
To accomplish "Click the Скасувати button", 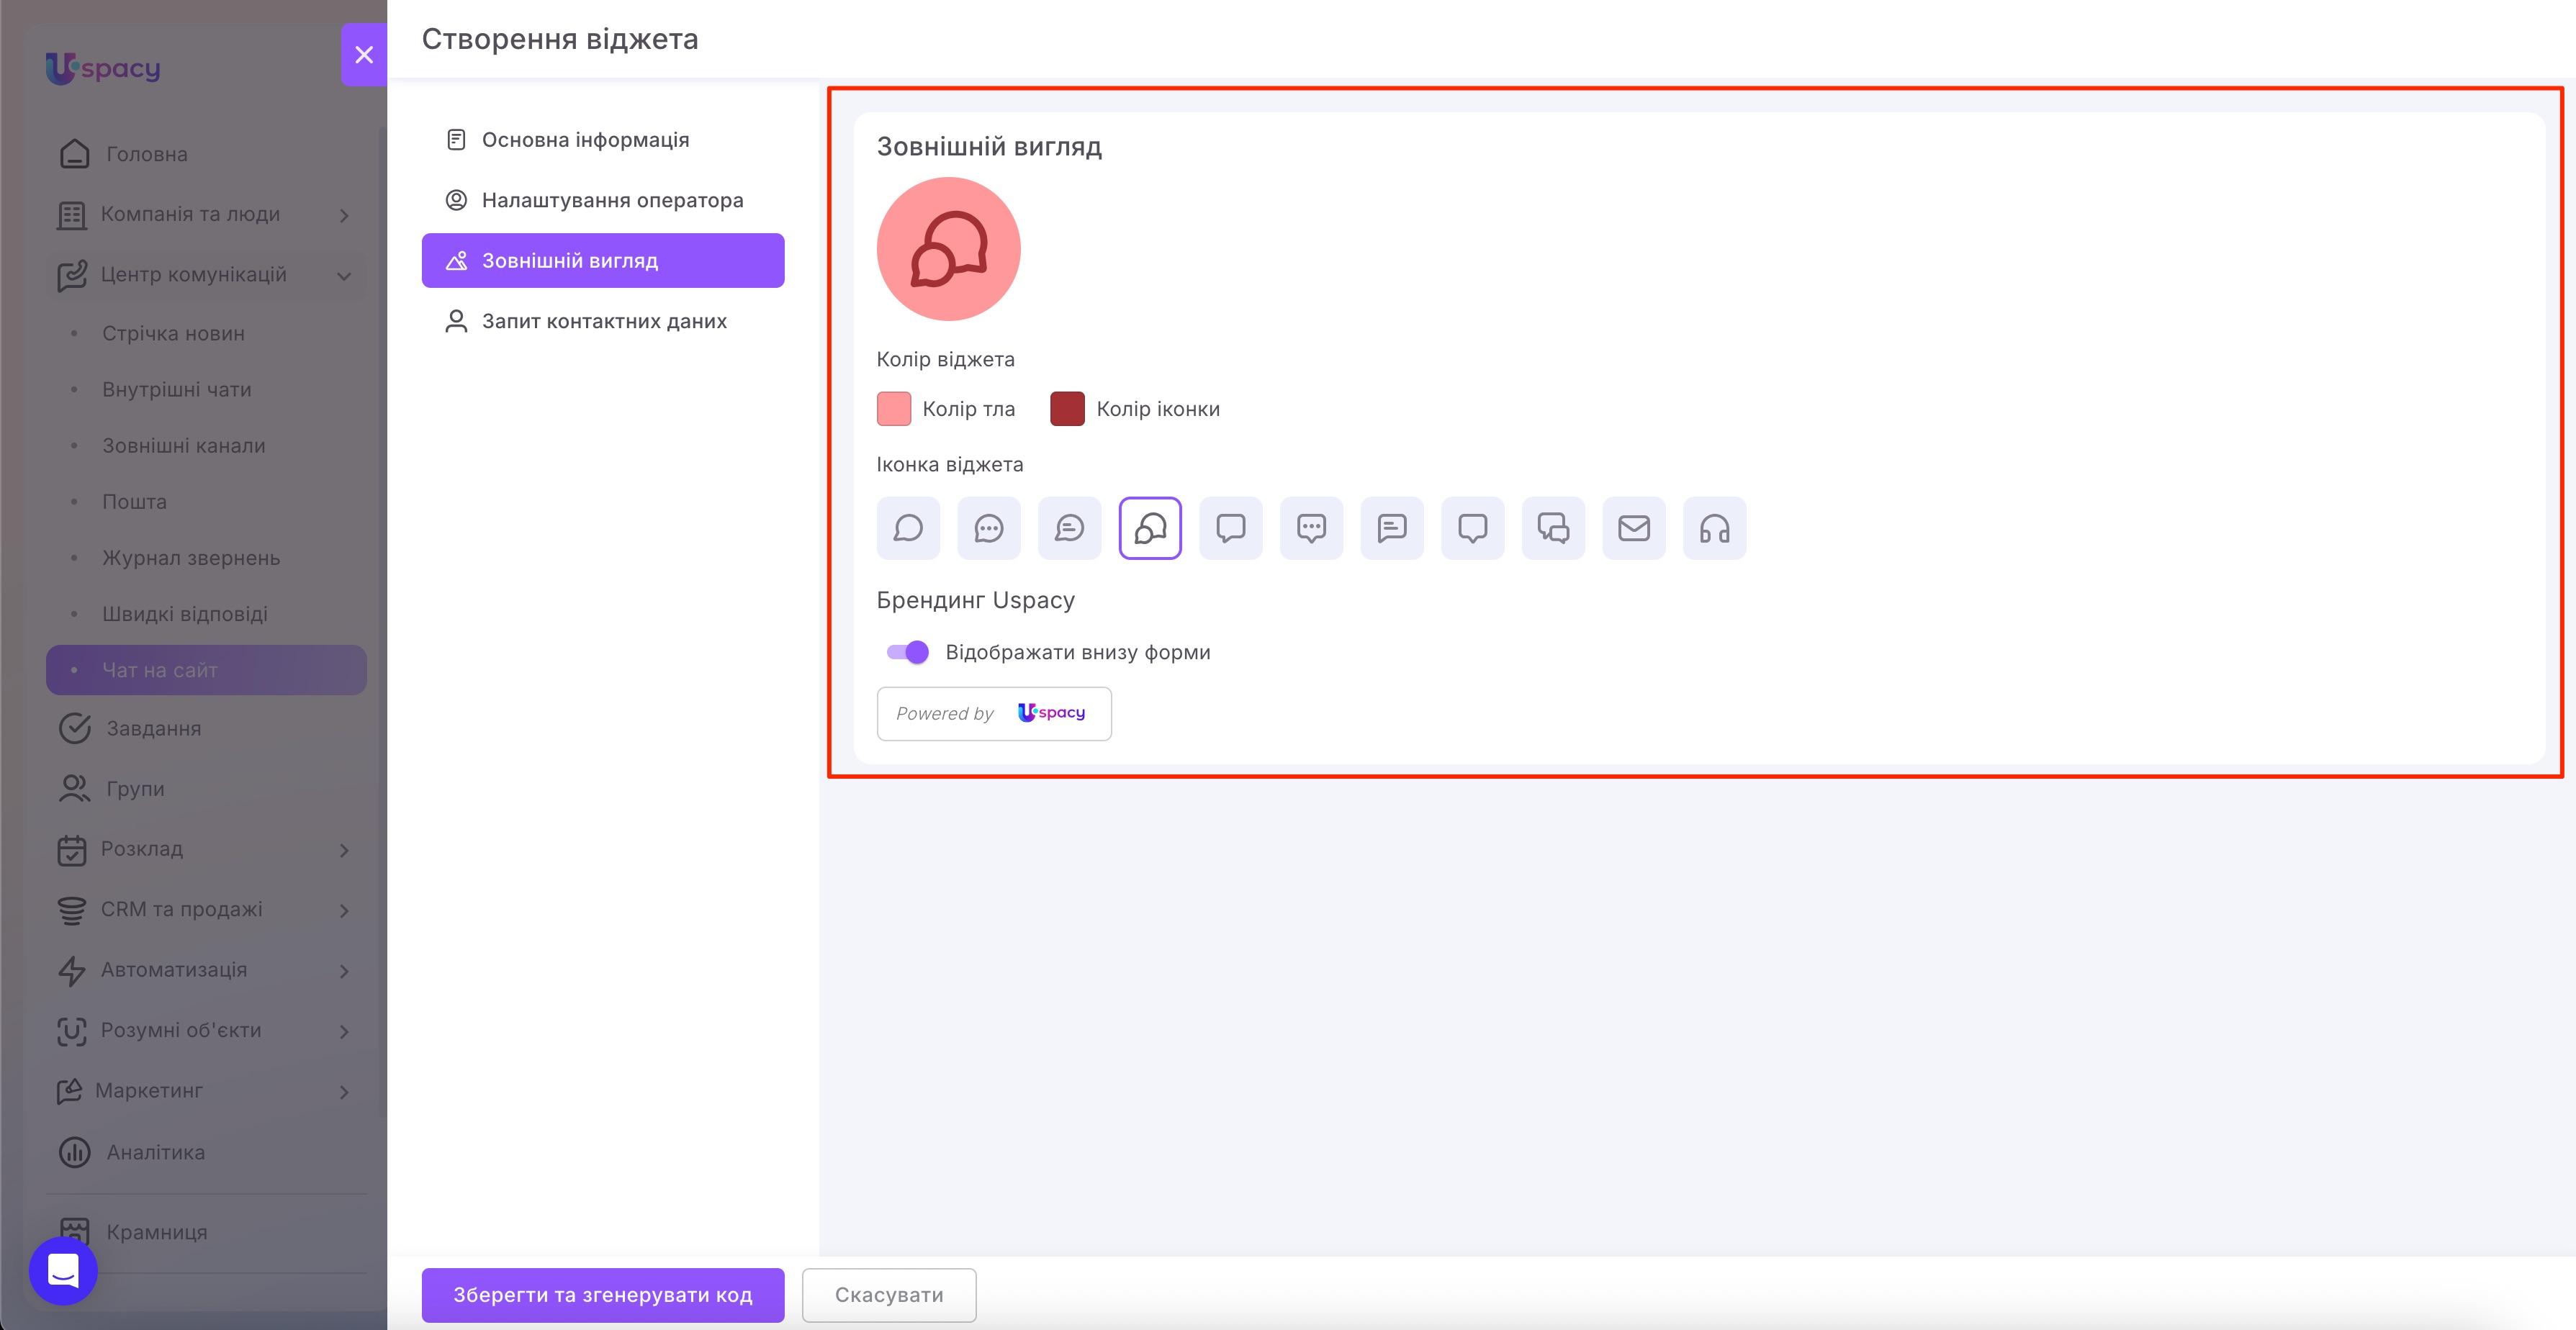I will [x=889, y=1295].
